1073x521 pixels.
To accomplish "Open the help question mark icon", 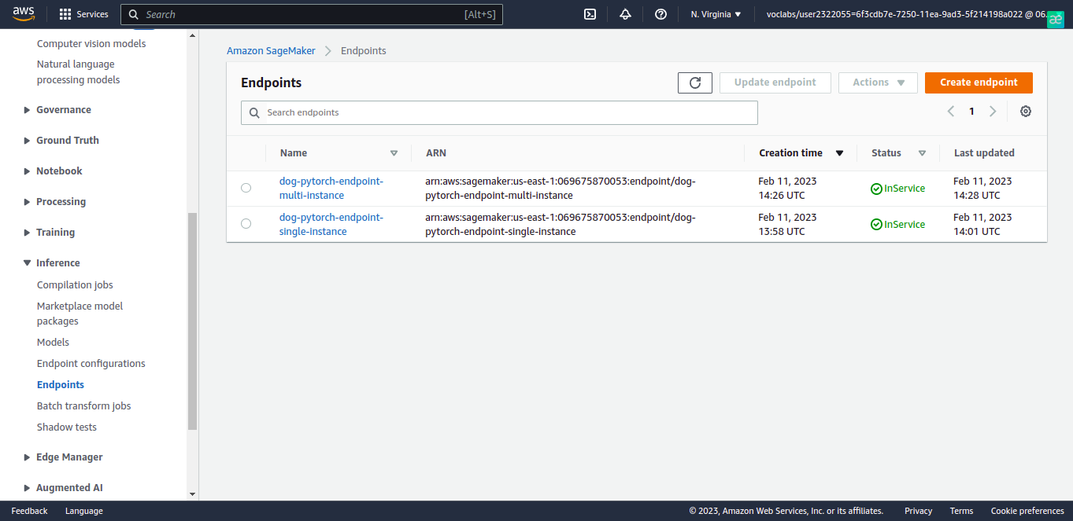I will click(x=660, y=14).
